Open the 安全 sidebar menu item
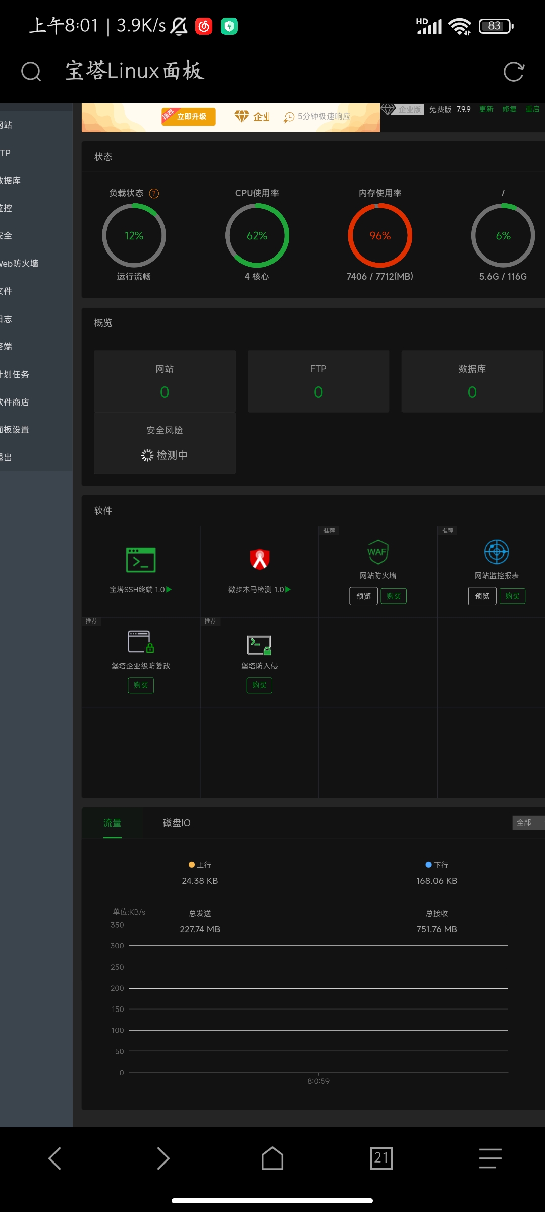 coord(36,235)
